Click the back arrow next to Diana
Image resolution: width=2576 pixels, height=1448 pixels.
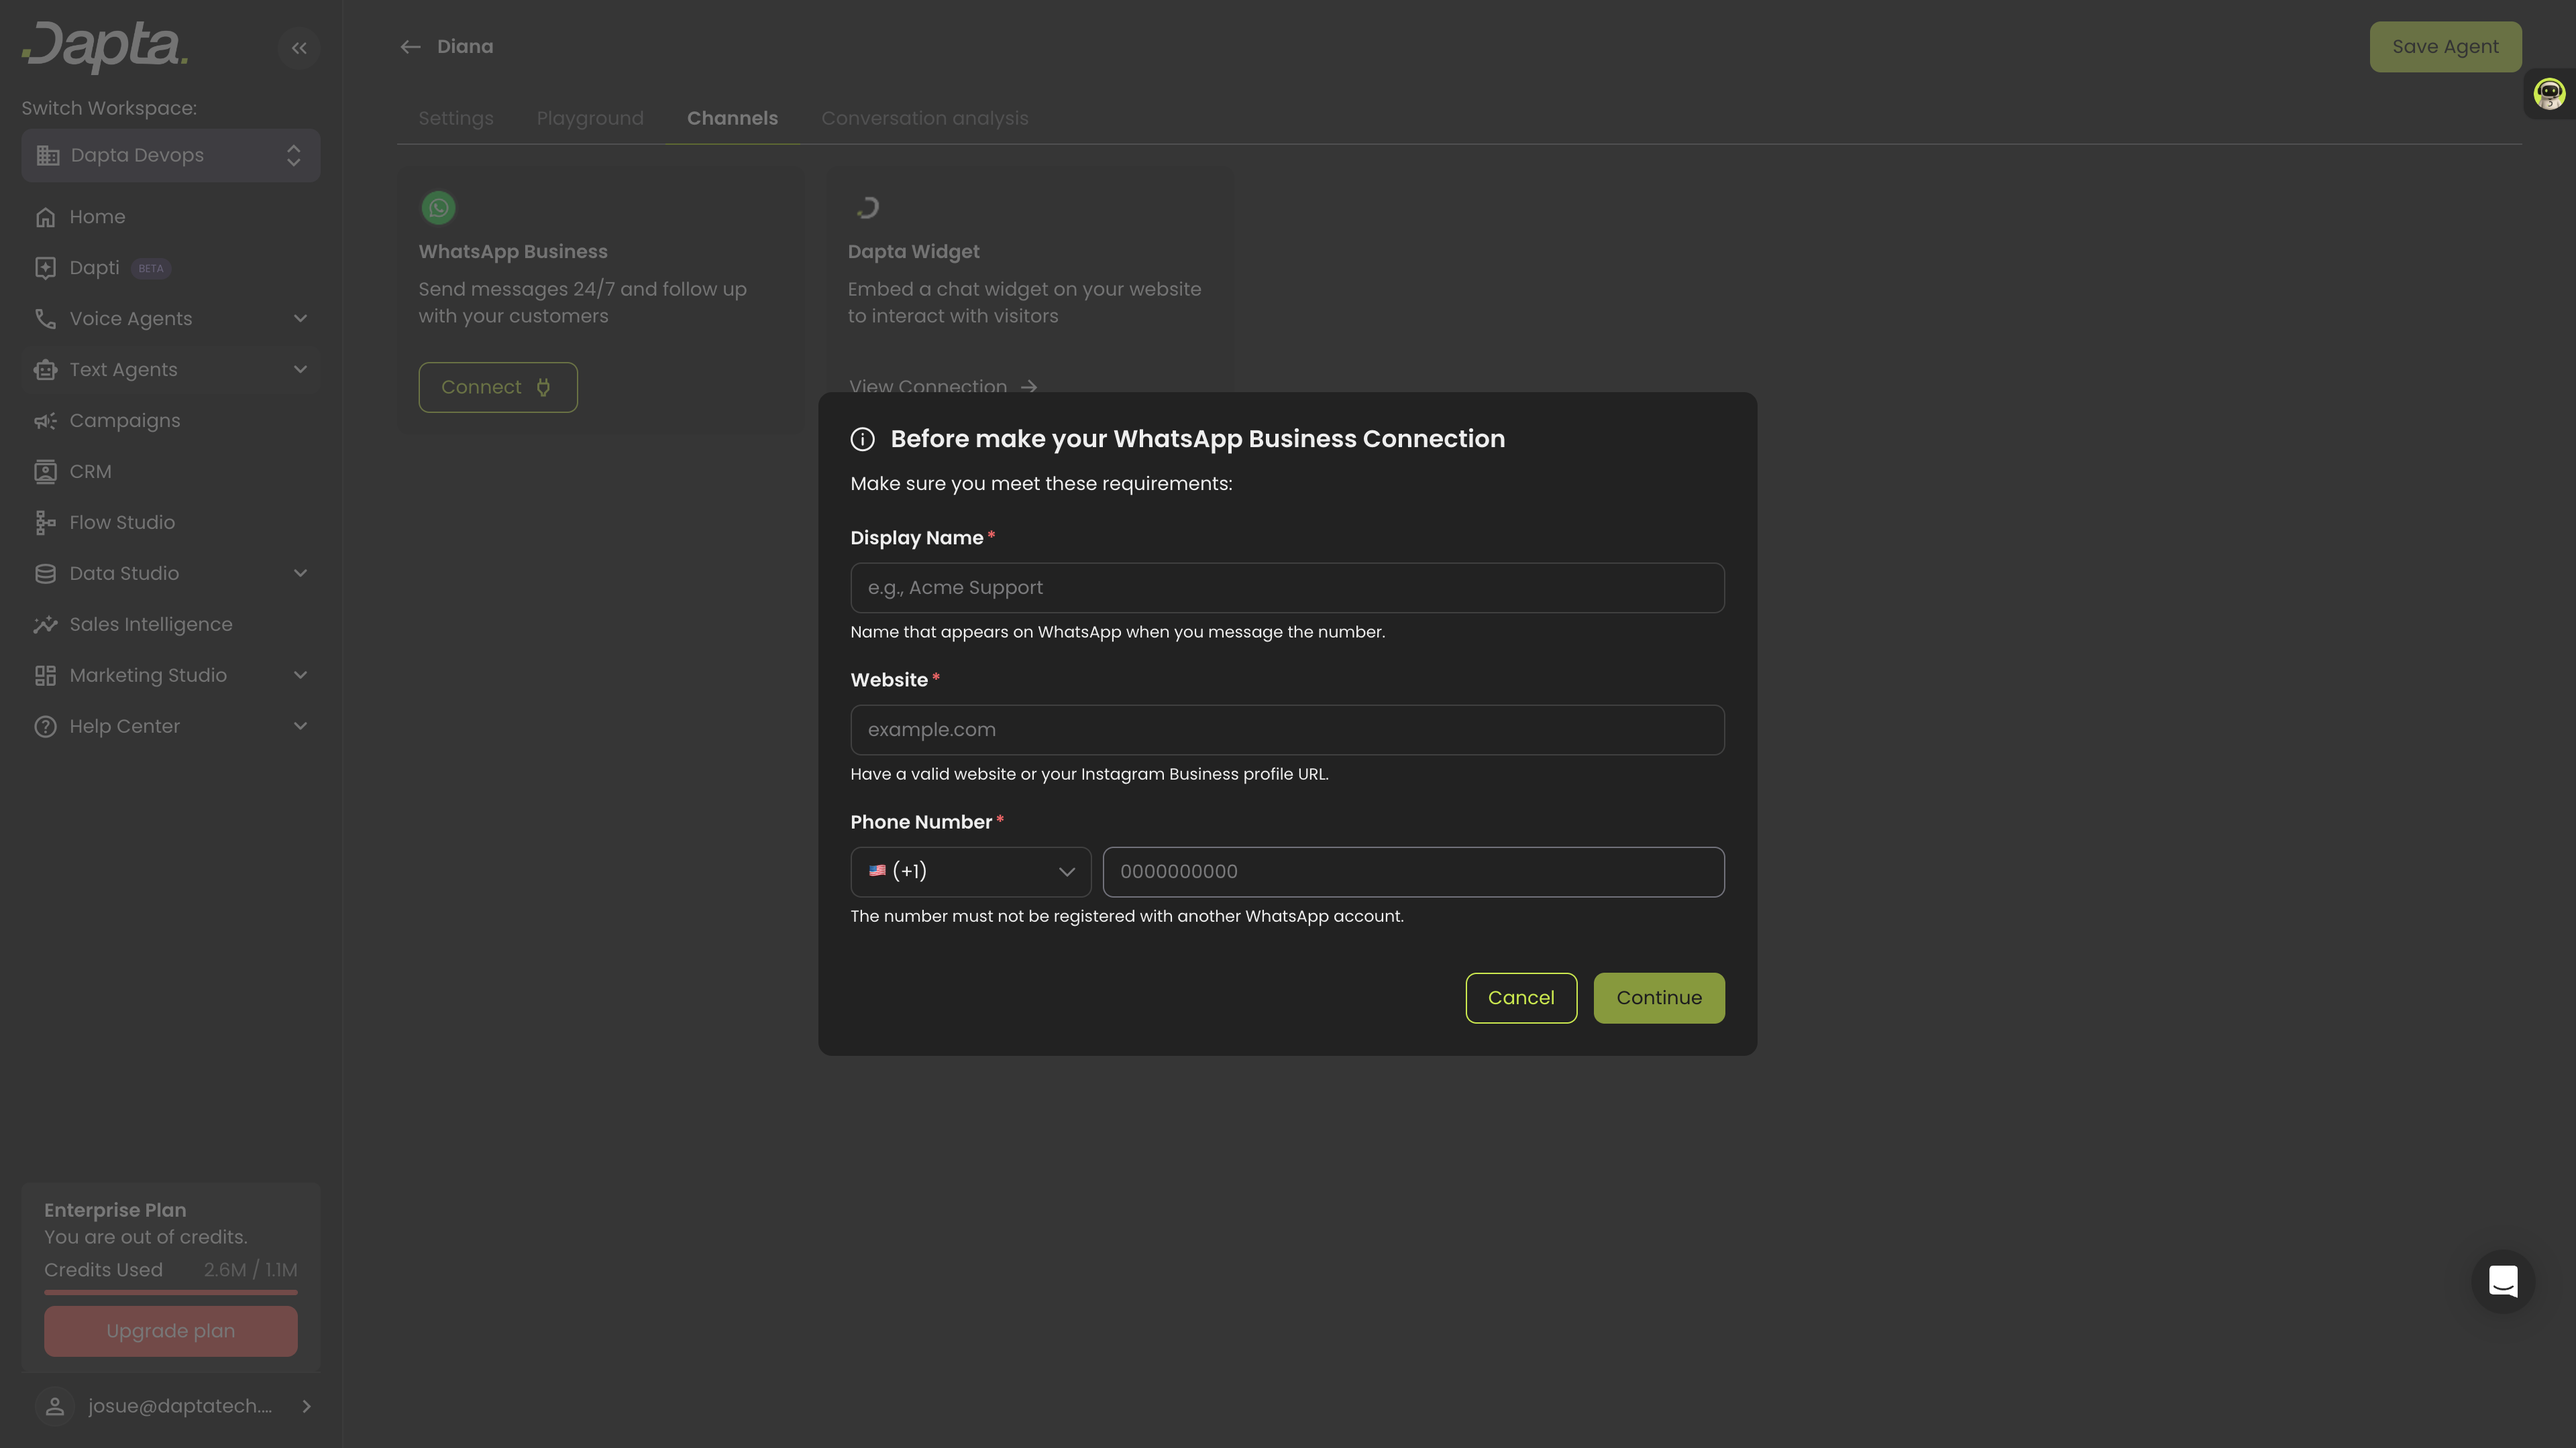(x=410, y=47)
